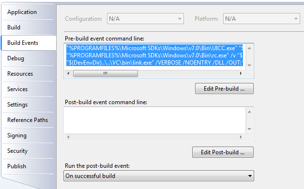Click the Edit Post-build button
The image size is (304, 189).
223,152
